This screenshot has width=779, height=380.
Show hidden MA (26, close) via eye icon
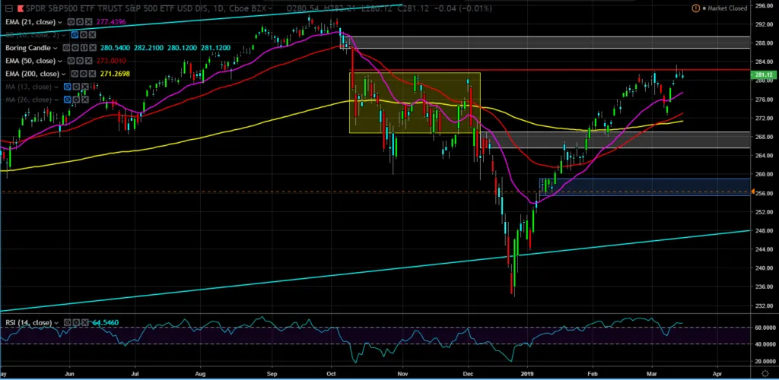click(x=68, y=100)
